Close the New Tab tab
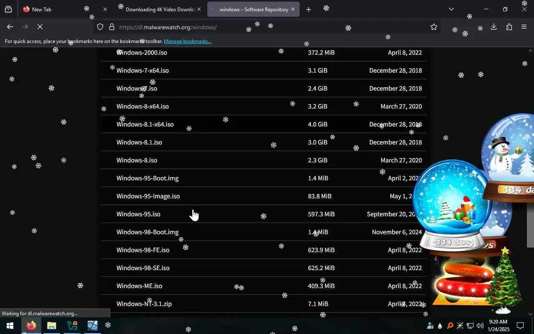This screenshot has width=534, height=334. coord(105,9)
